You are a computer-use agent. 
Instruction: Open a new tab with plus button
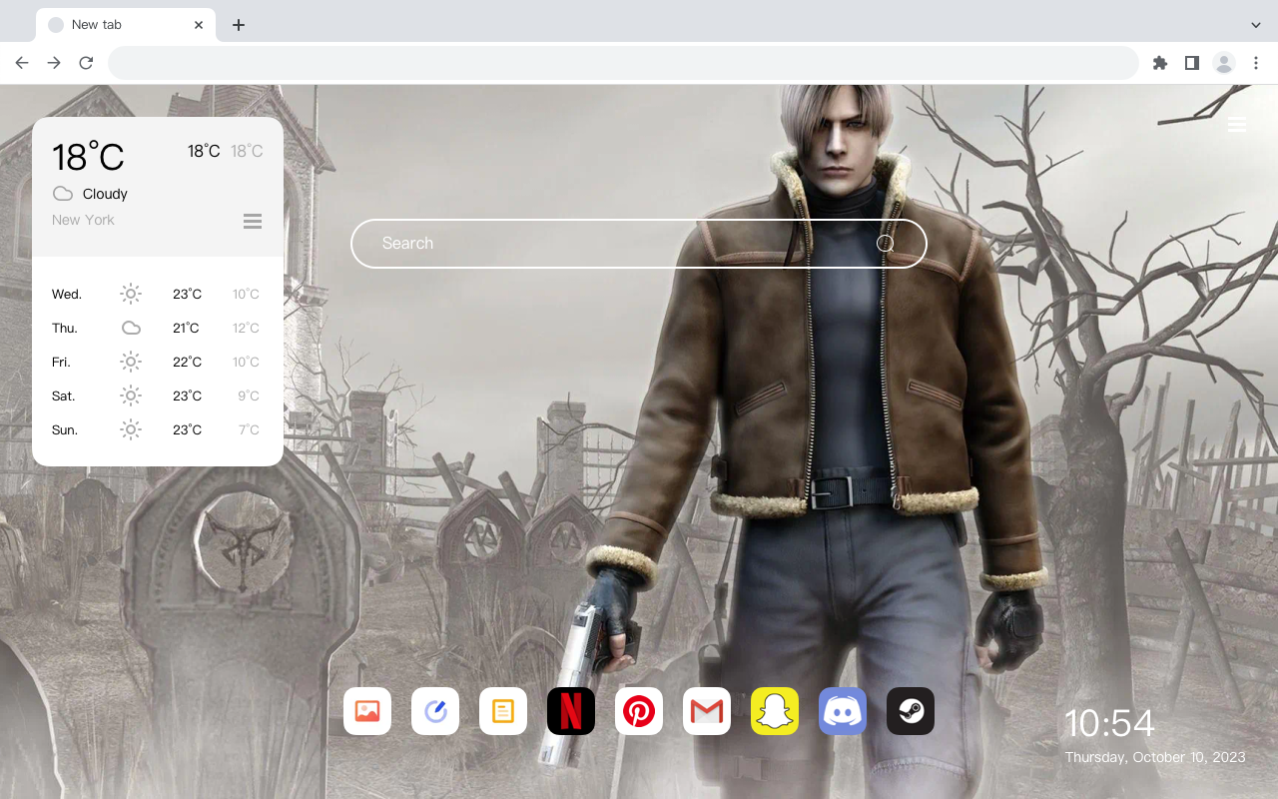[238, 25]
